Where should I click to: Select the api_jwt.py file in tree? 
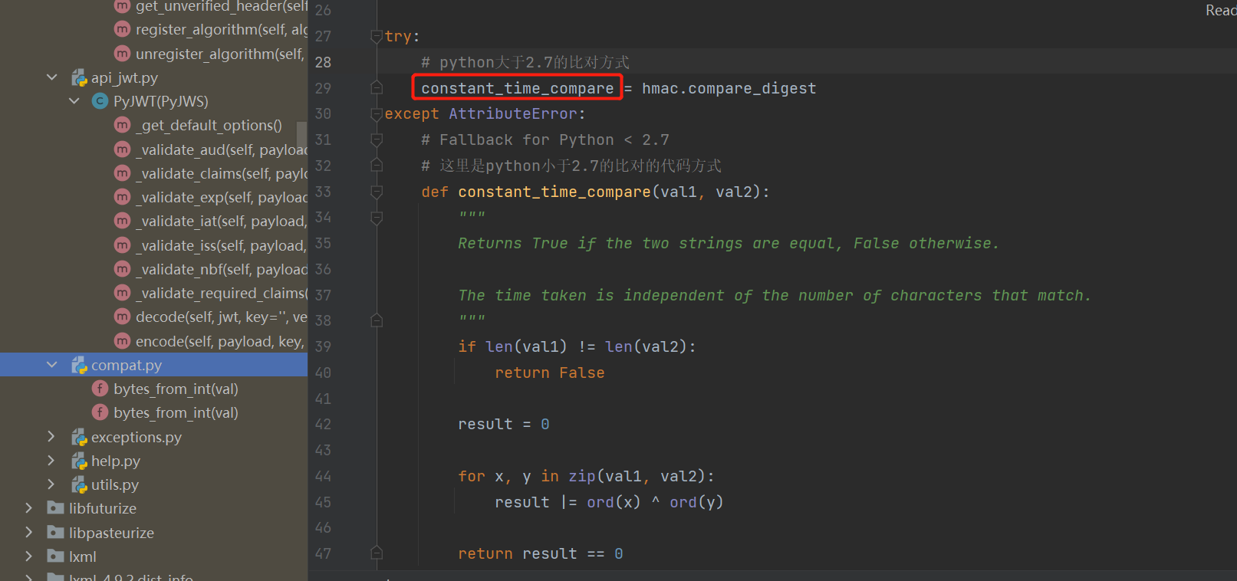(x=124, y=77)
